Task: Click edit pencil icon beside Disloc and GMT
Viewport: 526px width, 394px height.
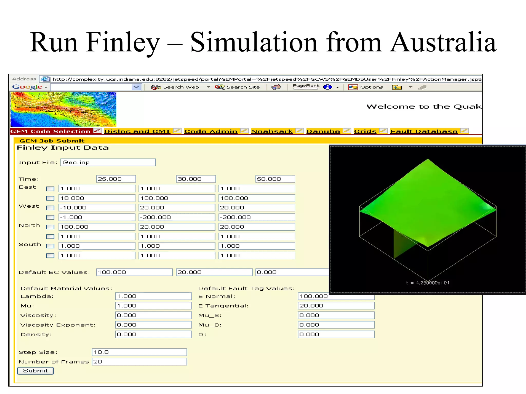Action: click(177, 131)
